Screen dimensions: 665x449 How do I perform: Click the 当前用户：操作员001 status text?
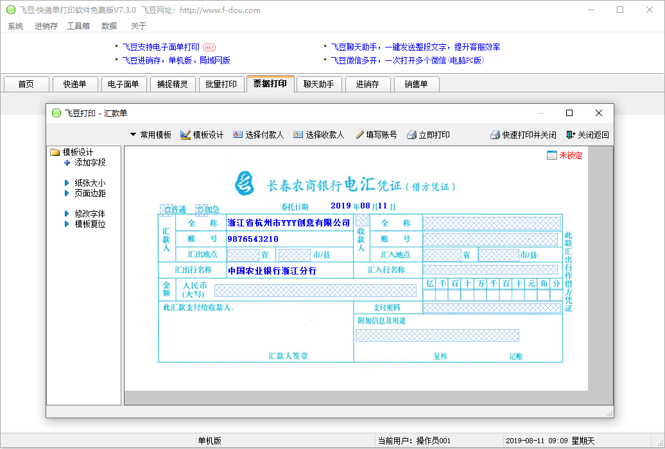click(415, 441)
